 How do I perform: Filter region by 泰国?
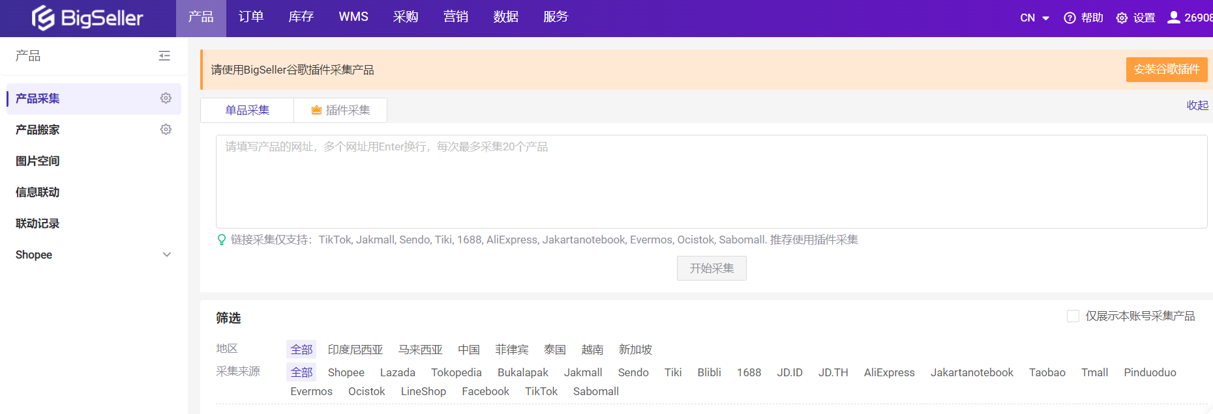click(555, 350)
